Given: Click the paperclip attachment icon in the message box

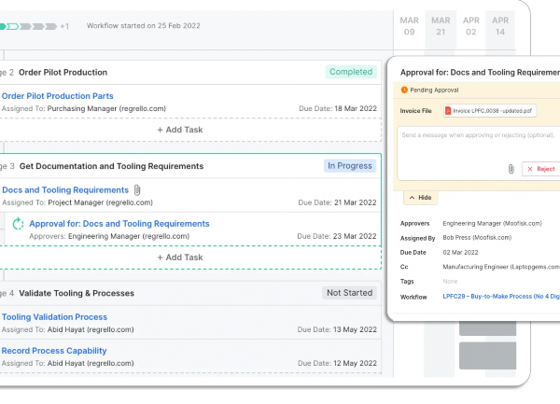Looking at the screenshot, I should pos(511,169).
